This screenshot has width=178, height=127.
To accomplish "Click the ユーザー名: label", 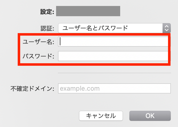I will pyautogui.click(x=38, y=42).
